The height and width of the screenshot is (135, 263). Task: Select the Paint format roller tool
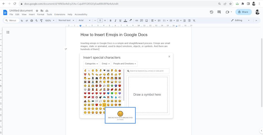click(x=41, y=20)
